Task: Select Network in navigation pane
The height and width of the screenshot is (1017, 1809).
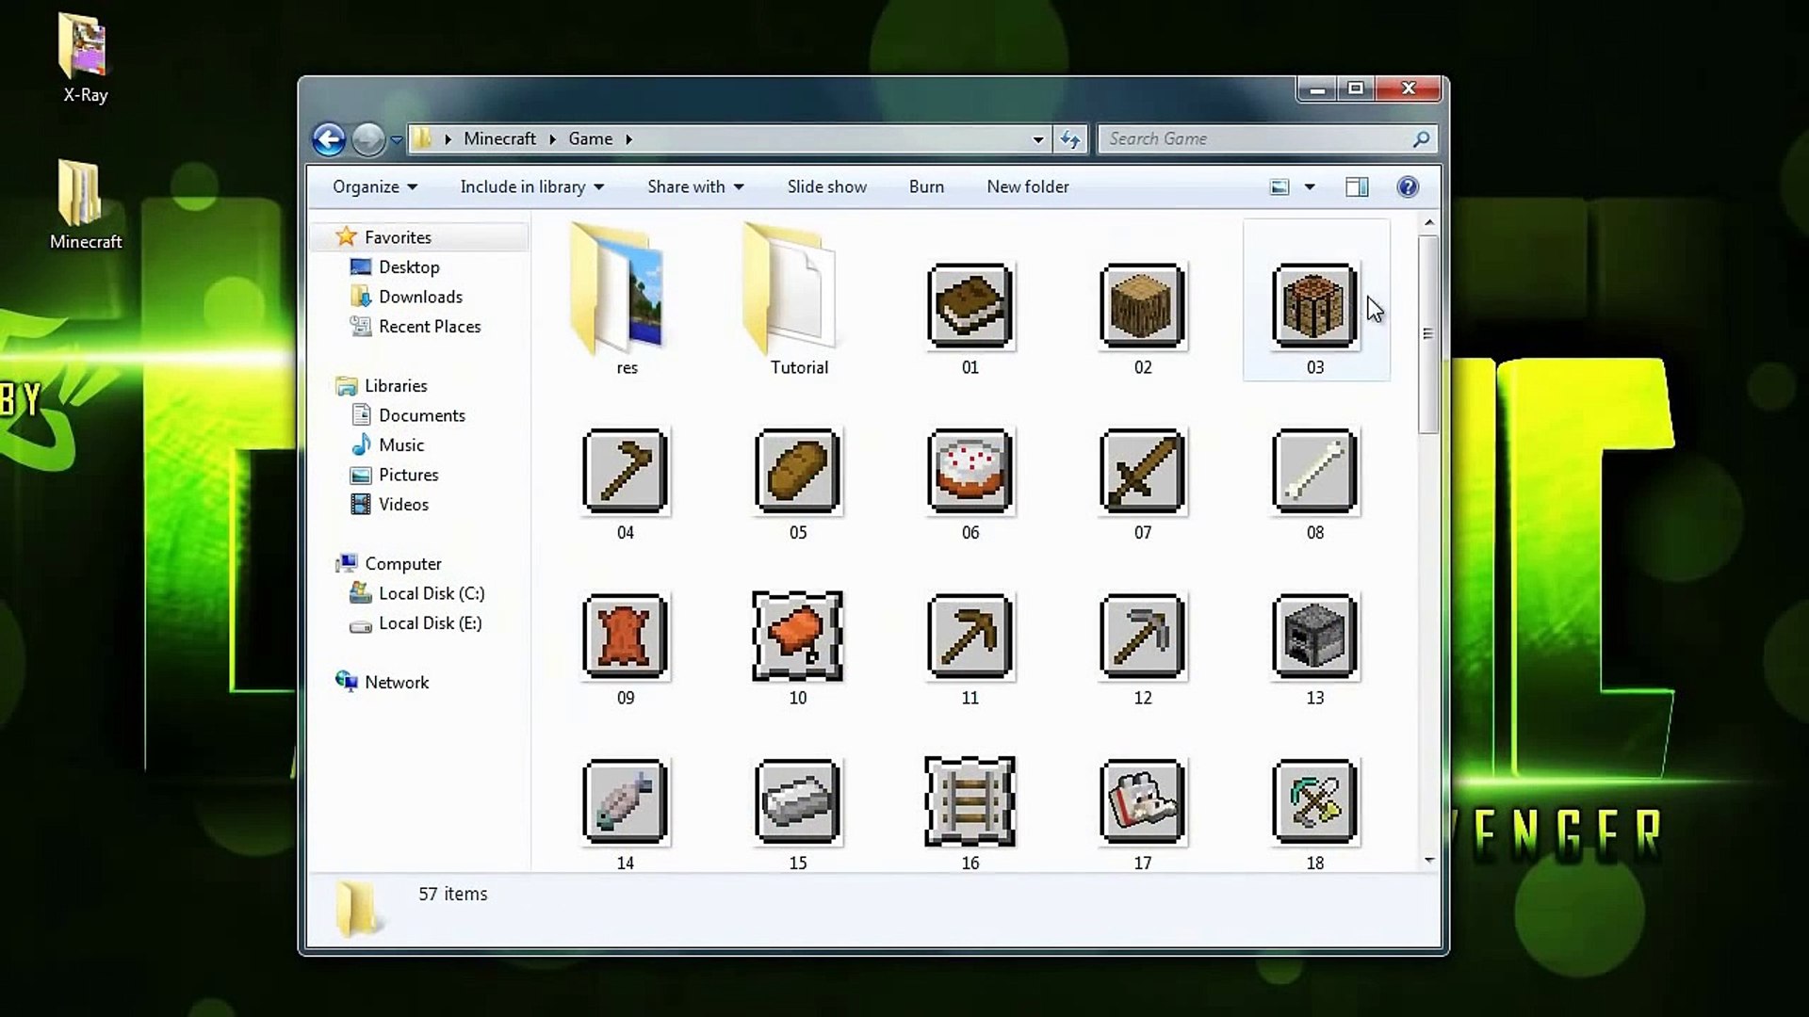Action: pyautogui.click(x=396, y=682)
